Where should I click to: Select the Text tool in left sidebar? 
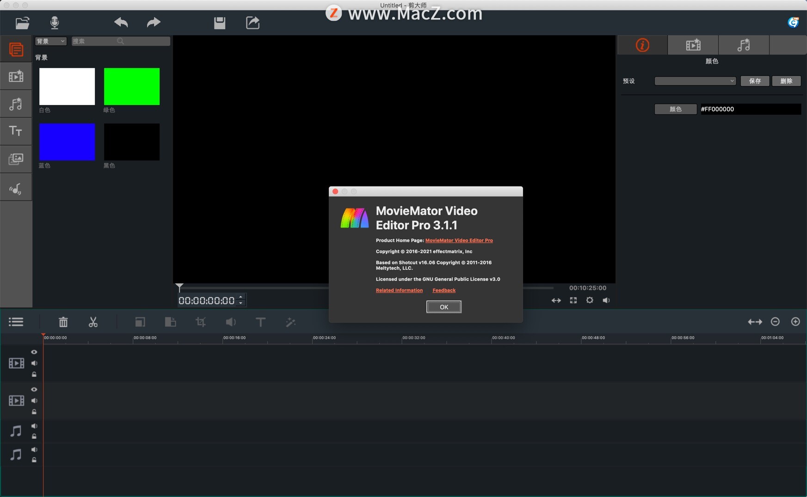pos(16,131)
